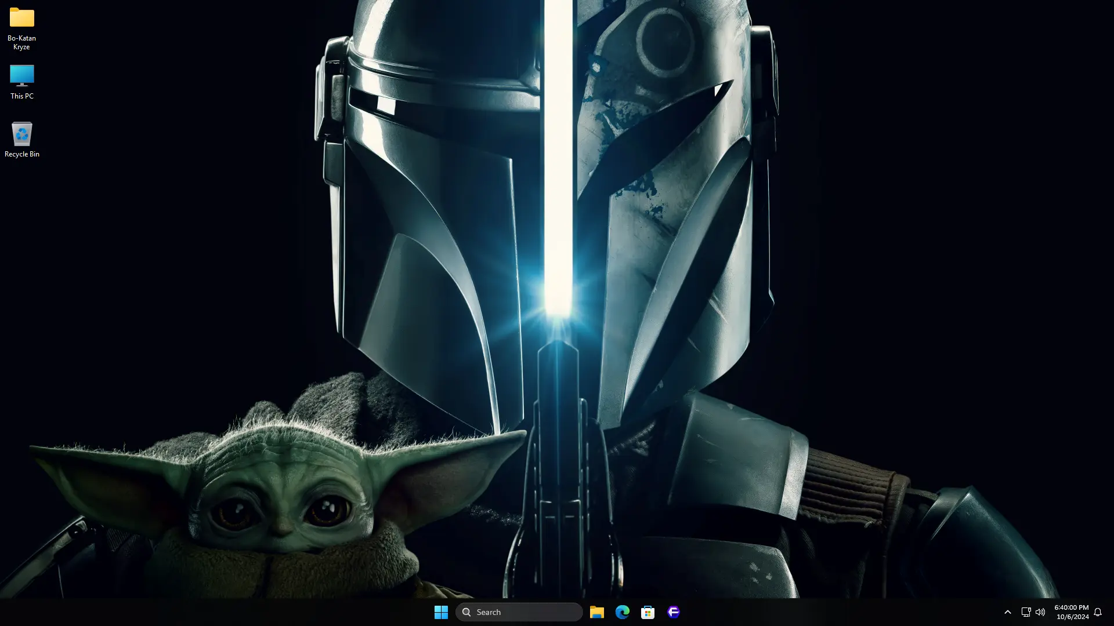Launch Microsoft Edge from the taskbar
The width and height of the screenshot is (1114, 626).
(623, 612)
